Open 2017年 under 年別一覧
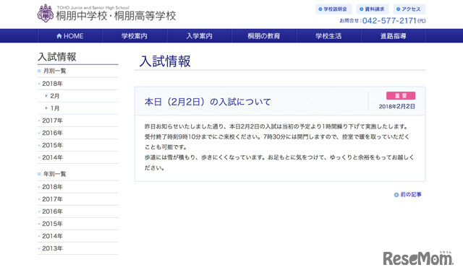The height and width of the screenshot is (275, 463). pyautogui.click(x=52, y=199)
